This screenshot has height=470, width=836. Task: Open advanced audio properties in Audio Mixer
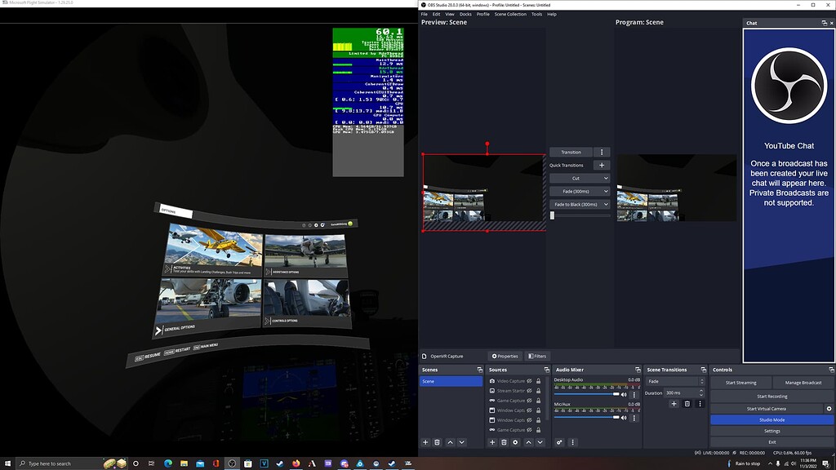tap(572, 443)
